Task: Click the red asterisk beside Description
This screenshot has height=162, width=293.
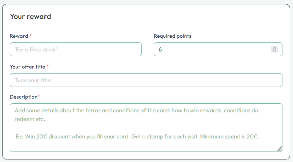Action: pos(39,96)
